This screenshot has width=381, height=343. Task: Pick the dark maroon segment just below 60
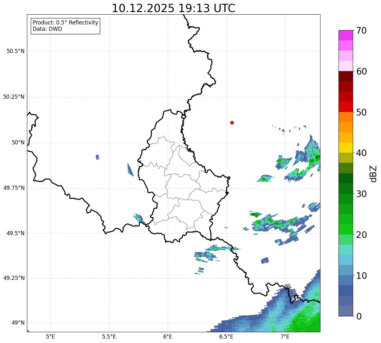(345, 76)
